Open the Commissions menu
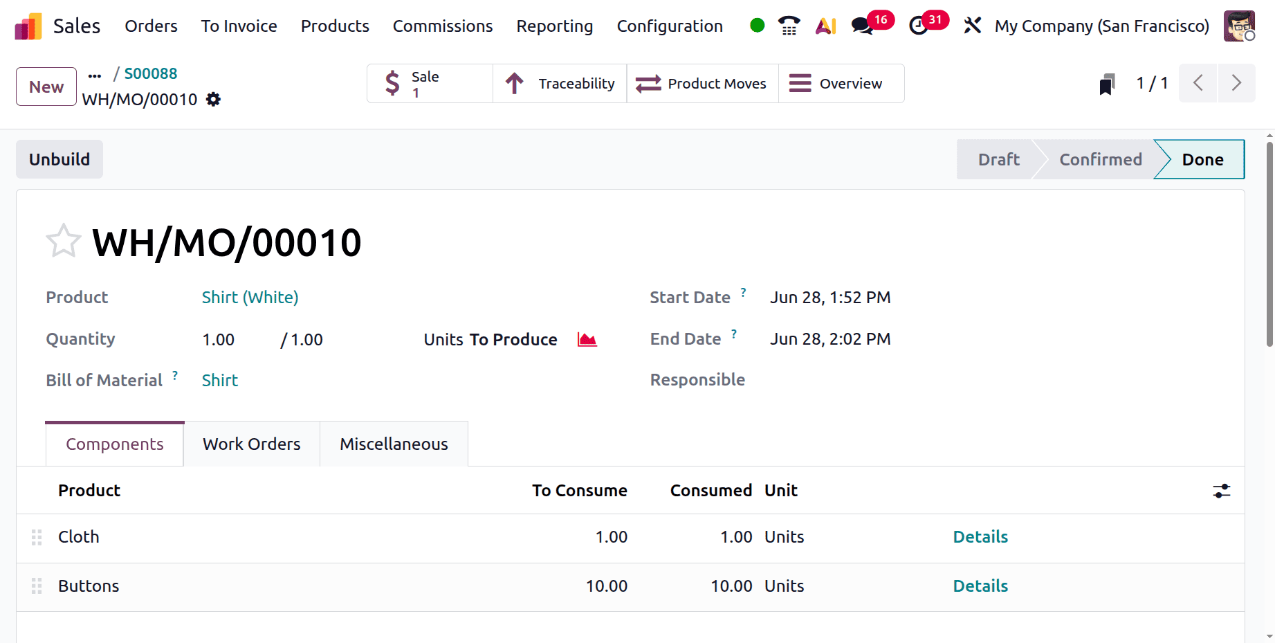 coord(443,26)
